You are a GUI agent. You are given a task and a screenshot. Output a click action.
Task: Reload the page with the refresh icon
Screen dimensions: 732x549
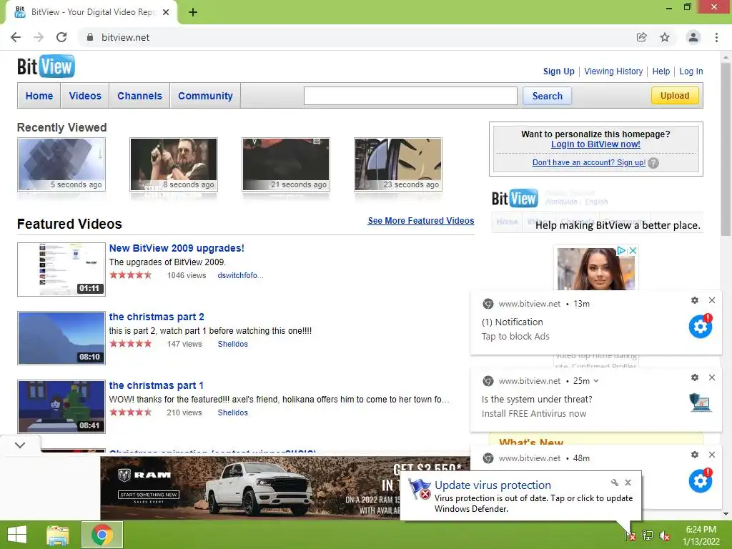pos(61,37)
